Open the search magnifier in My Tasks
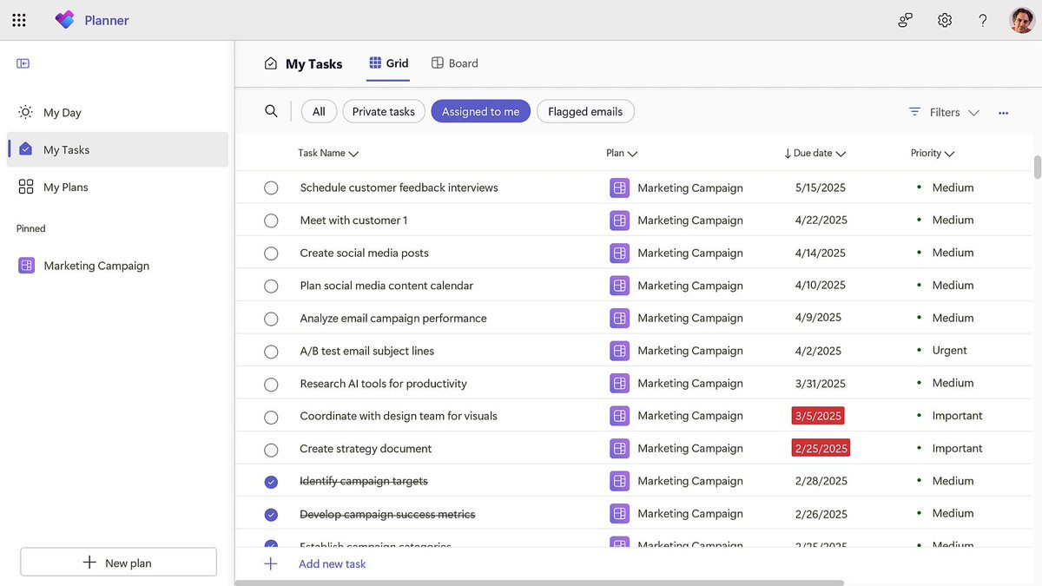The width and height of the screenshot is (1042, 586). (272, 111)
